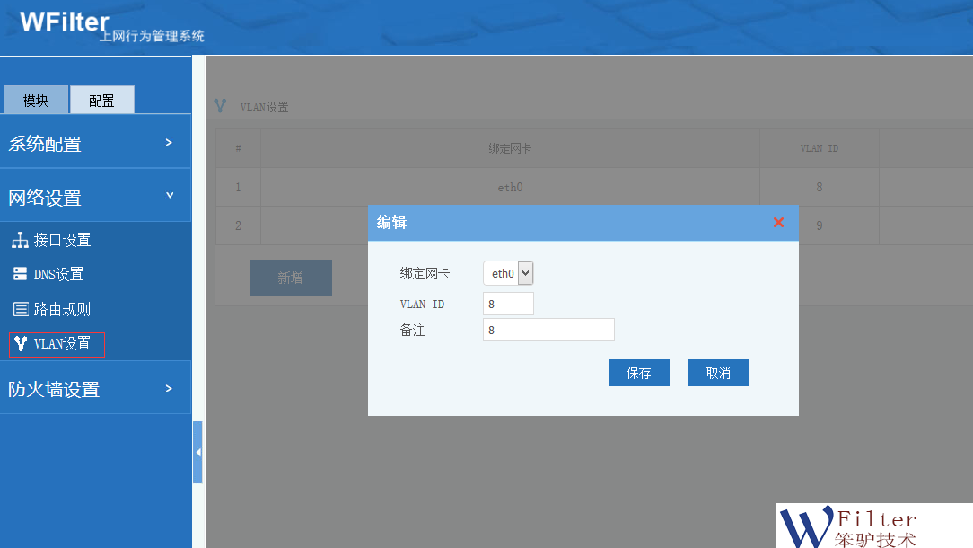
Task: Expand the System Configuration section
Action: point(95,144)
